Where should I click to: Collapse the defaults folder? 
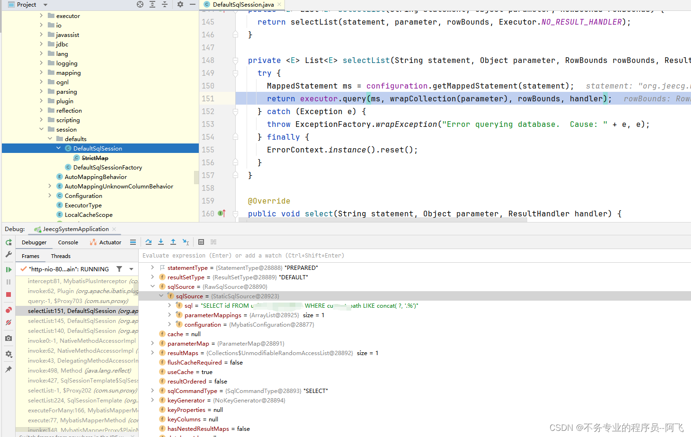point(50,139)
